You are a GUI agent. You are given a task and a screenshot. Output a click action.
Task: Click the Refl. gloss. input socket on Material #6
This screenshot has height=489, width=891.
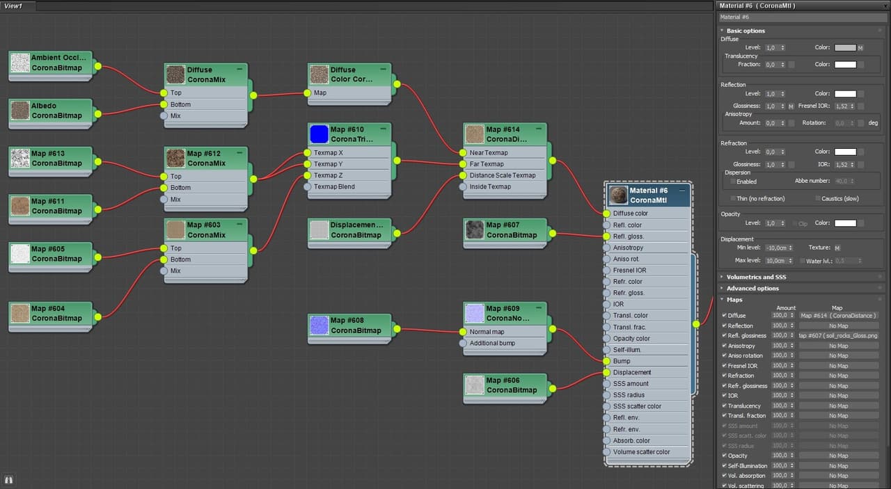(606, 237)
